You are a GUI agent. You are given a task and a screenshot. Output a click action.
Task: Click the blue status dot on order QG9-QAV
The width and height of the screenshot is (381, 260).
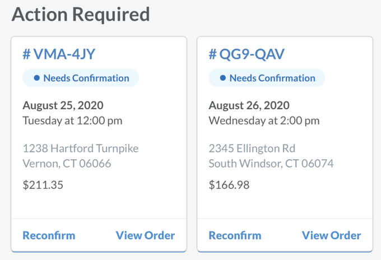click(223, 78)
